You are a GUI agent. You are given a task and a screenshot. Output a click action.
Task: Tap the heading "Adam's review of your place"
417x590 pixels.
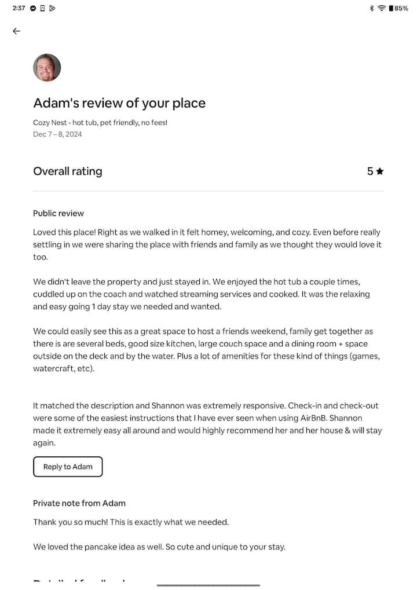[119, 103]
